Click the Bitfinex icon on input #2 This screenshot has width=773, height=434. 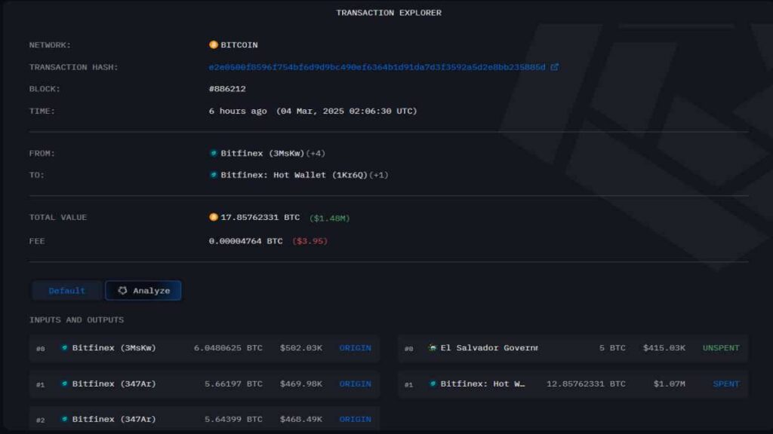point(65,419)
